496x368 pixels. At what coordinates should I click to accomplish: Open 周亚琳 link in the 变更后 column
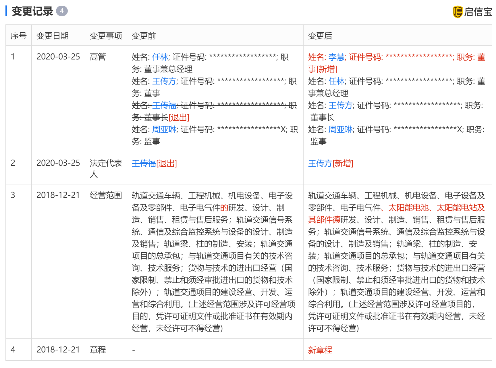click(x=340, y=130)
